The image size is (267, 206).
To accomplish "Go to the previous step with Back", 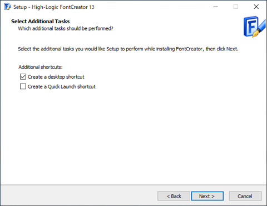I will [174, 196].
